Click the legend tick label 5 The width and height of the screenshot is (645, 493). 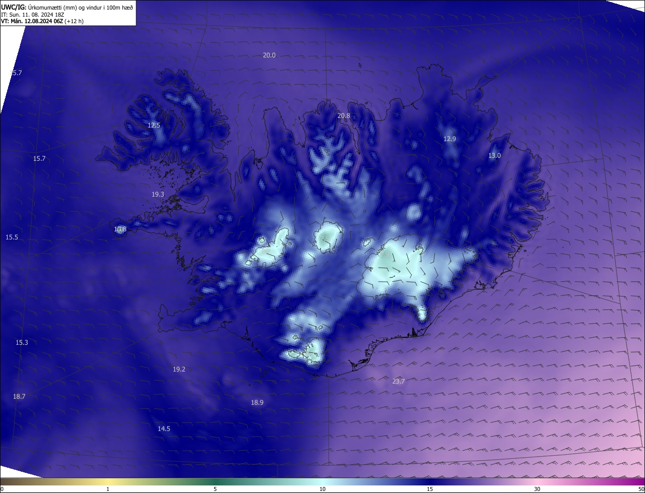coord(215,489)
